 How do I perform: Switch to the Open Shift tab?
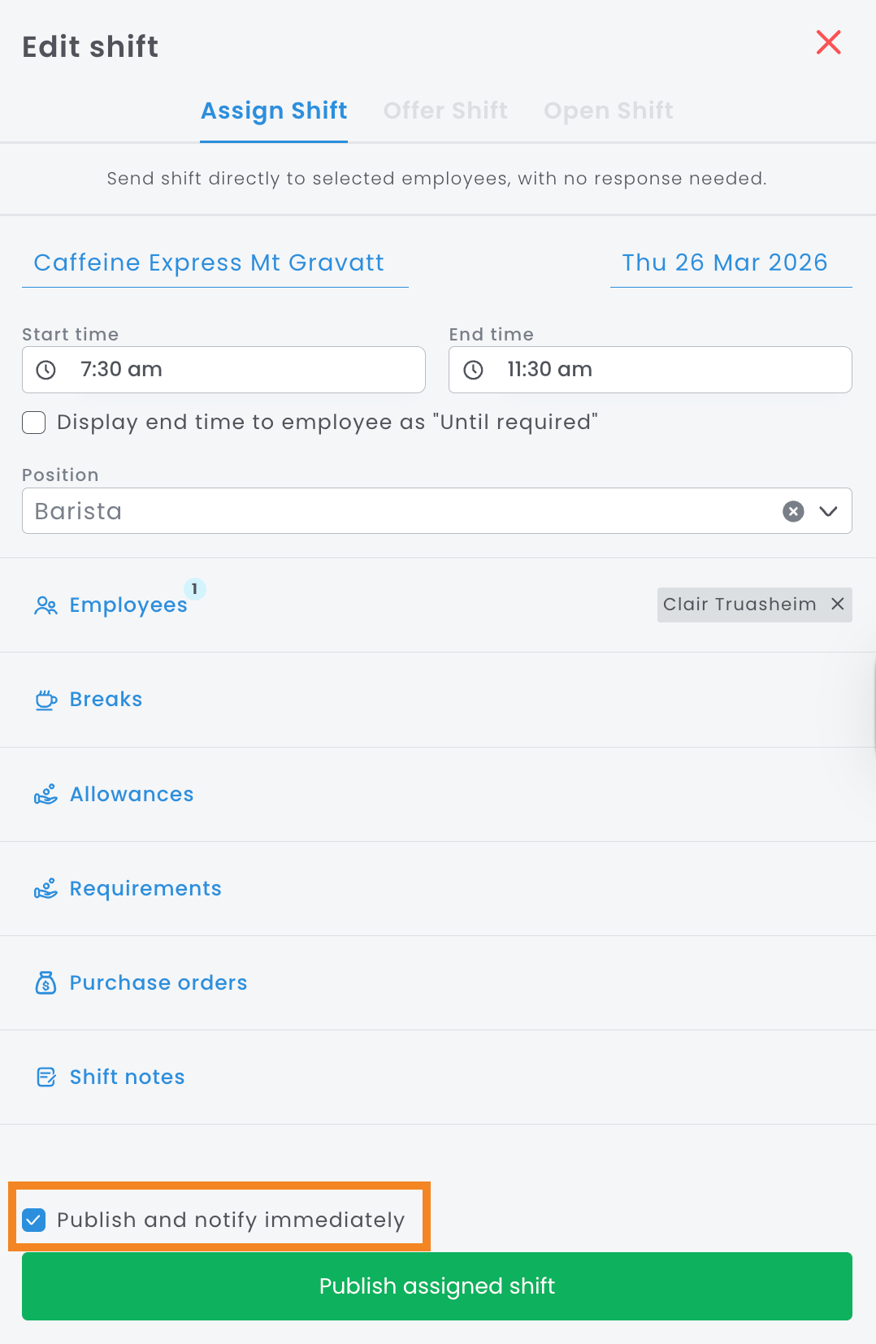(608, 111)
